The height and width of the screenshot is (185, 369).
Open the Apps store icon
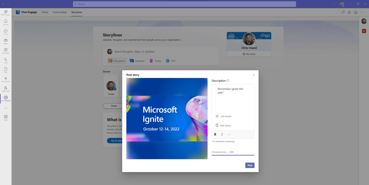click(x=6, y=117)
